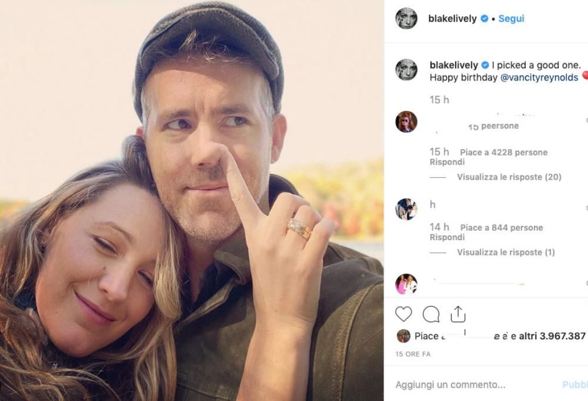Open the @vancityreynolds mention in the caption
Screen dimensions: 588x401
tap(539, 77)
